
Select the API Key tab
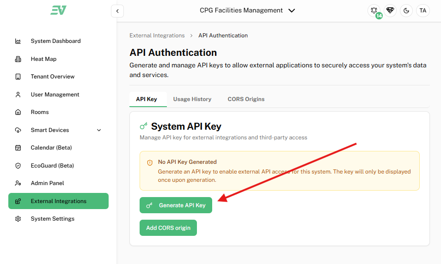coord(147,99)
